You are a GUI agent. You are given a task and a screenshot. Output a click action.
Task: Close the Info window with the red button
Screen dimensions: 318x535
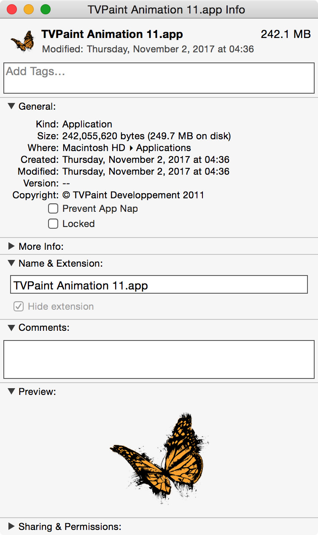12,9
